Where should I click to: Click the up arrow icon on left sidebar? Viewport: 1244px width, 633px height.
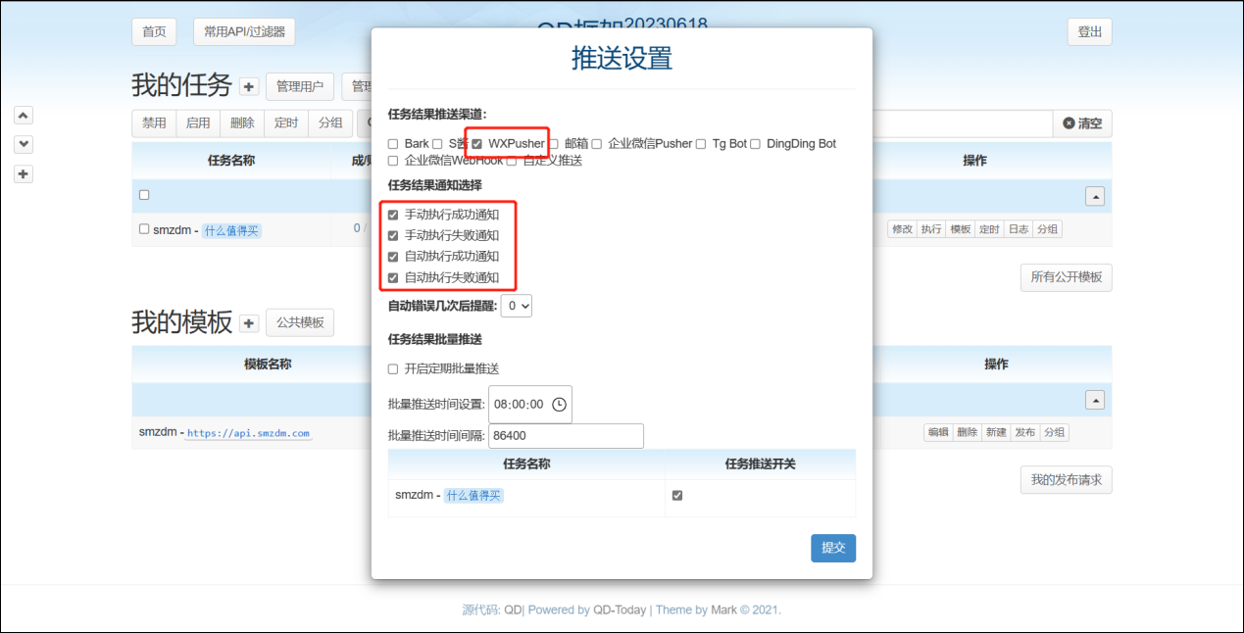coord(25,115)
